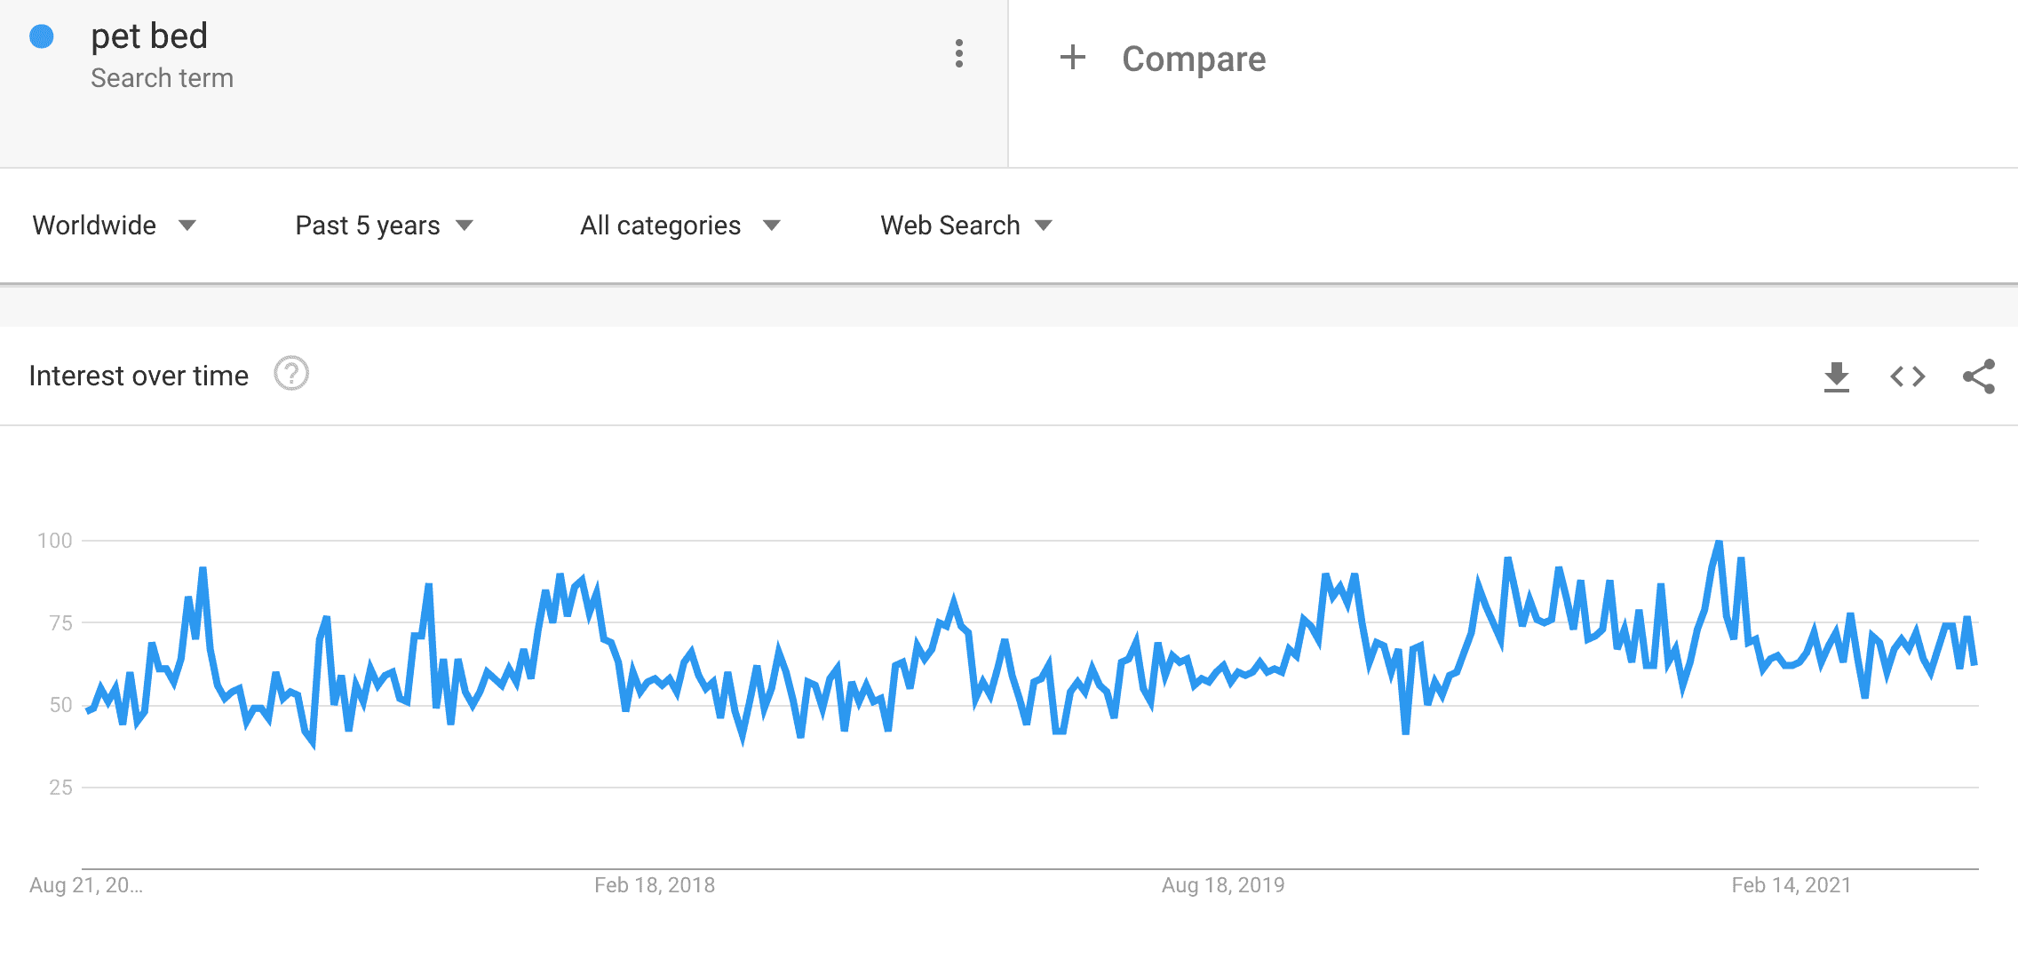The height and width of the screenshot is (966, 2018).
Task: Click the Interest over time heading
Action: click(x=139, y=375)
